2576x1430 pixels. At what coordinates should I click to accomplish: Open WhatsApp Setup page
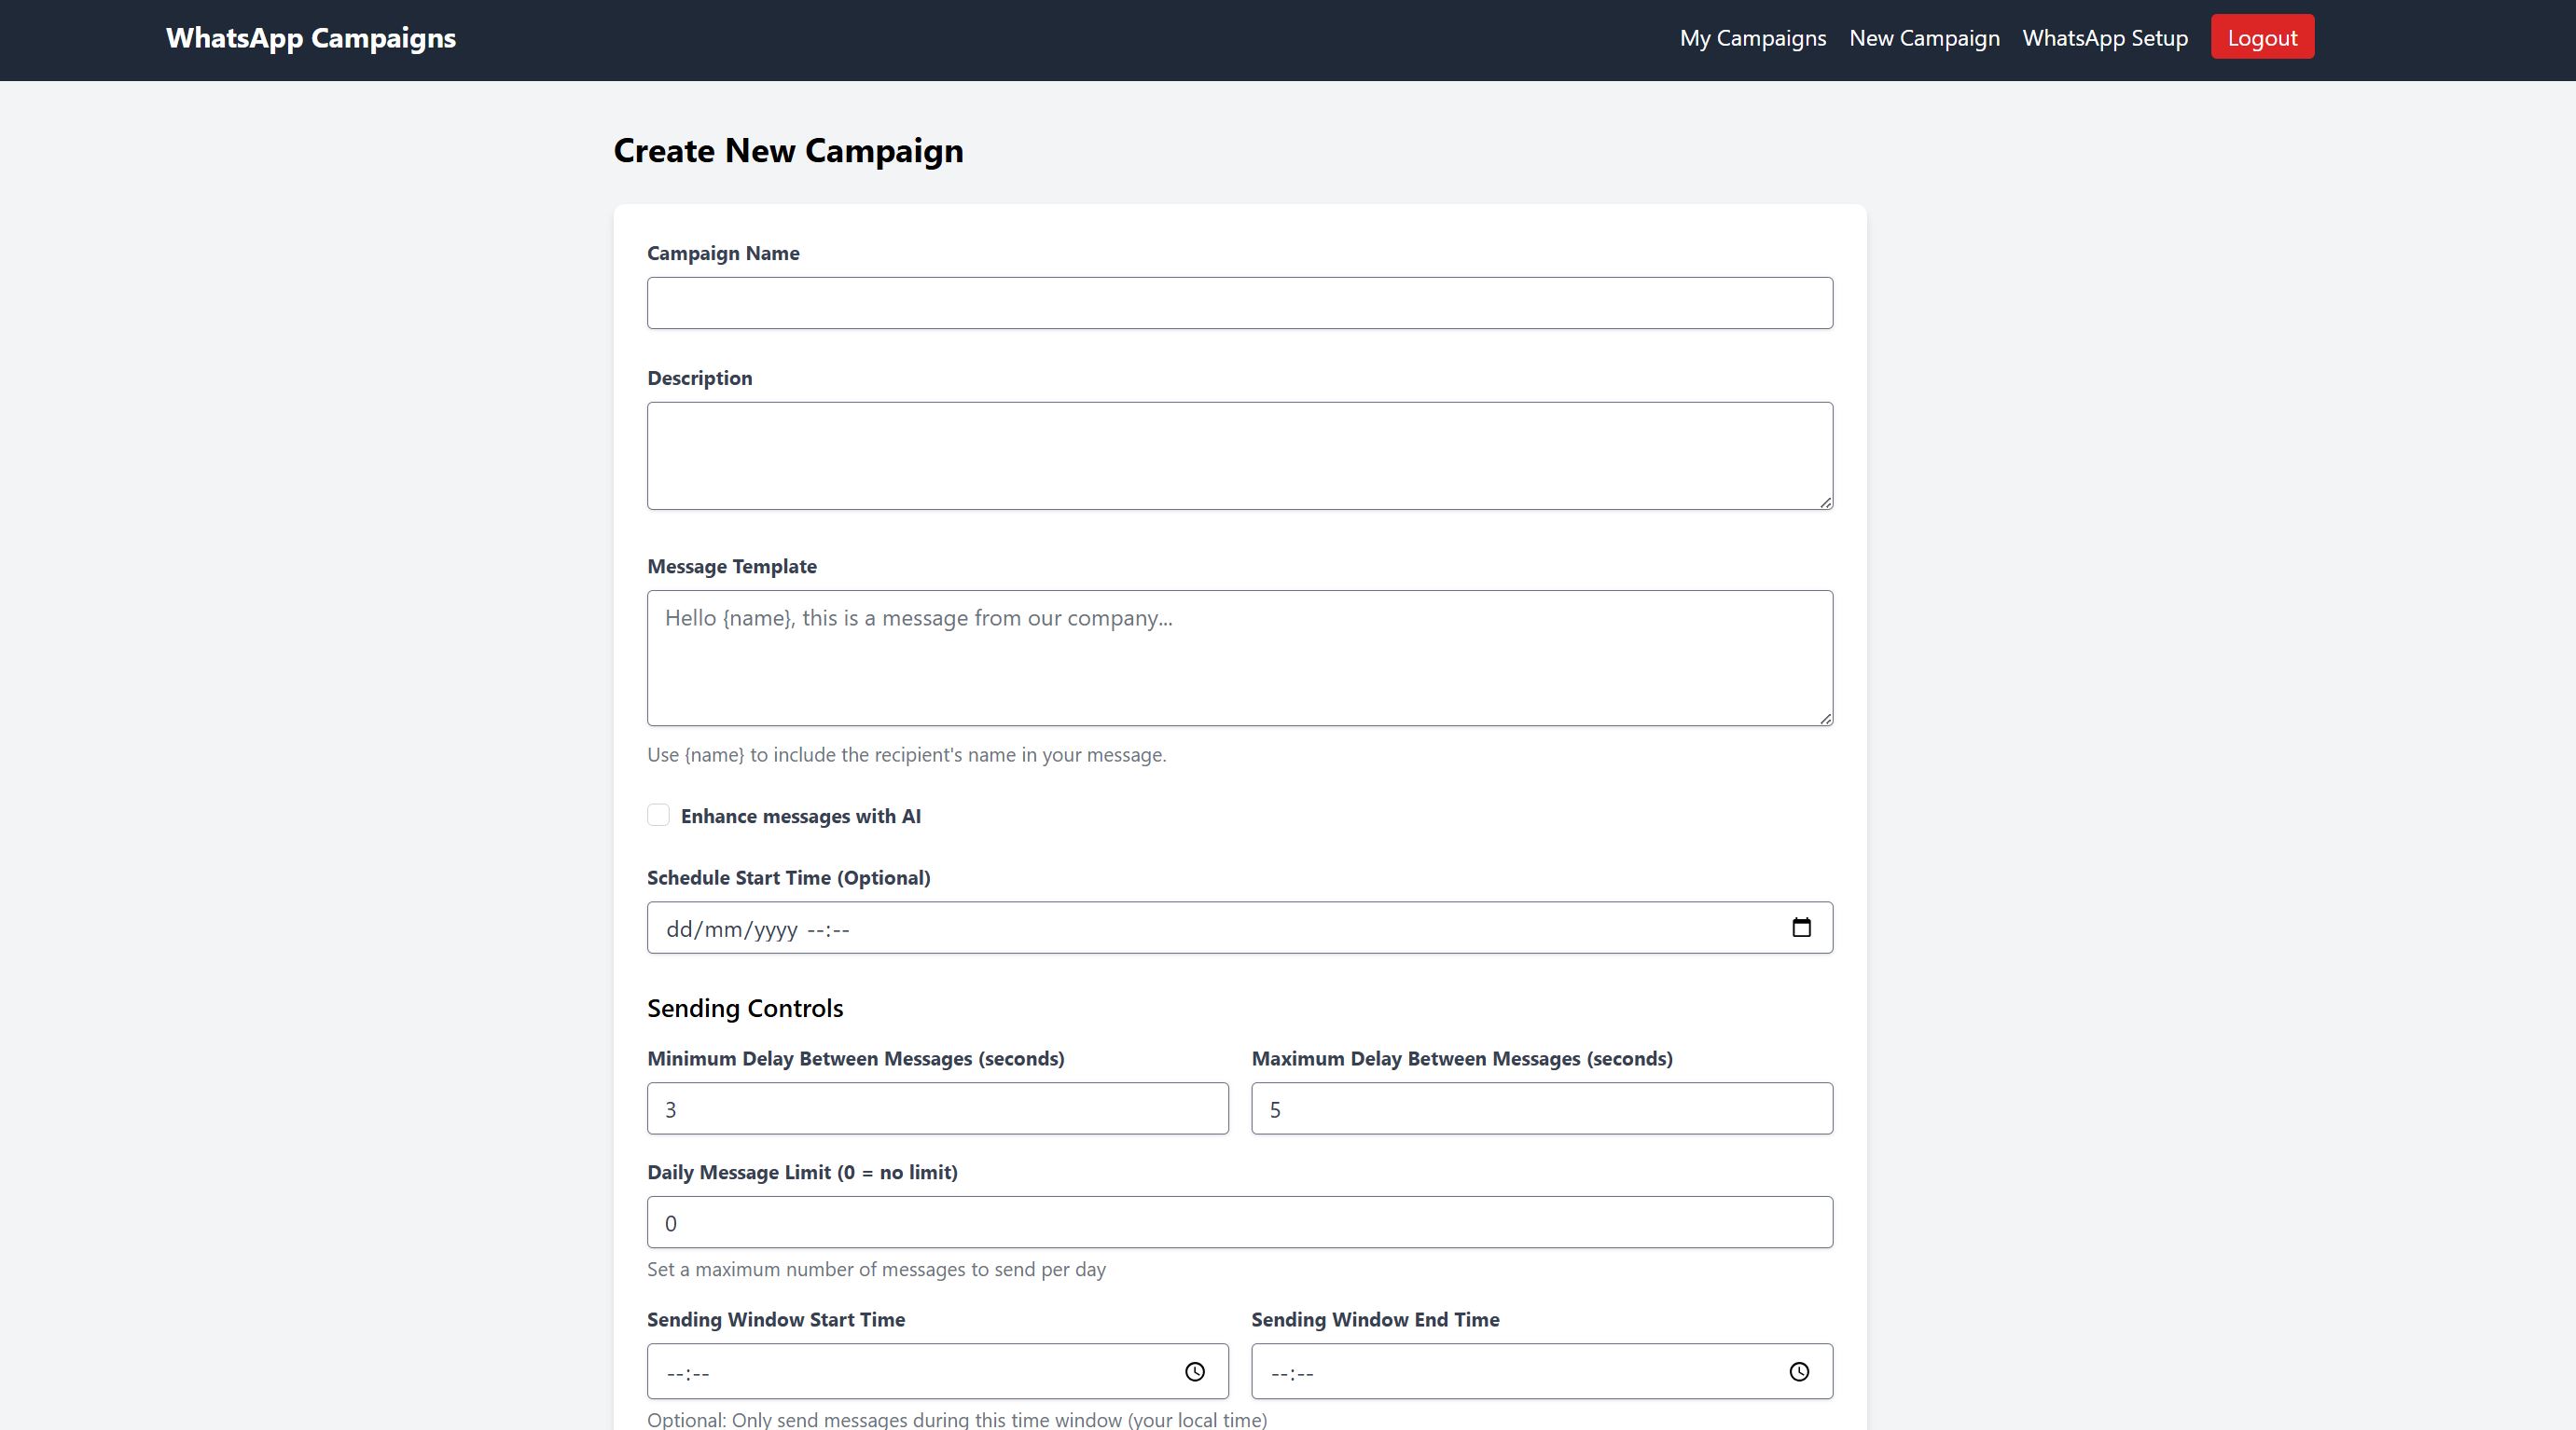tap(2104, 38)
